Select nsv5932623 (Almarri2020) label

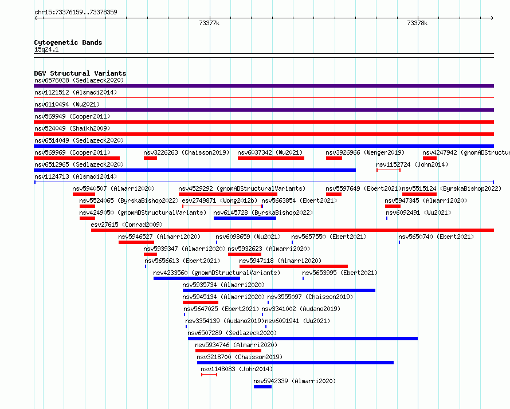(x=269, y=249)
